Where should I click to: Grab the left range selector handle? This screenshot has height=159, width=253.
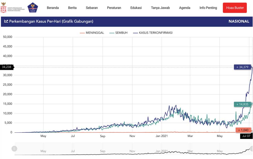click(x=14, y=149)
